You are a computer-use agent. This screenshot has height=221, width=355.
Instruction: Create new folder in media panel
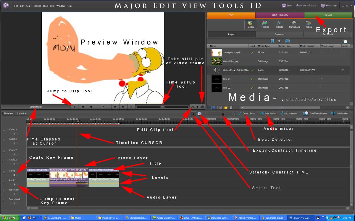226,108
